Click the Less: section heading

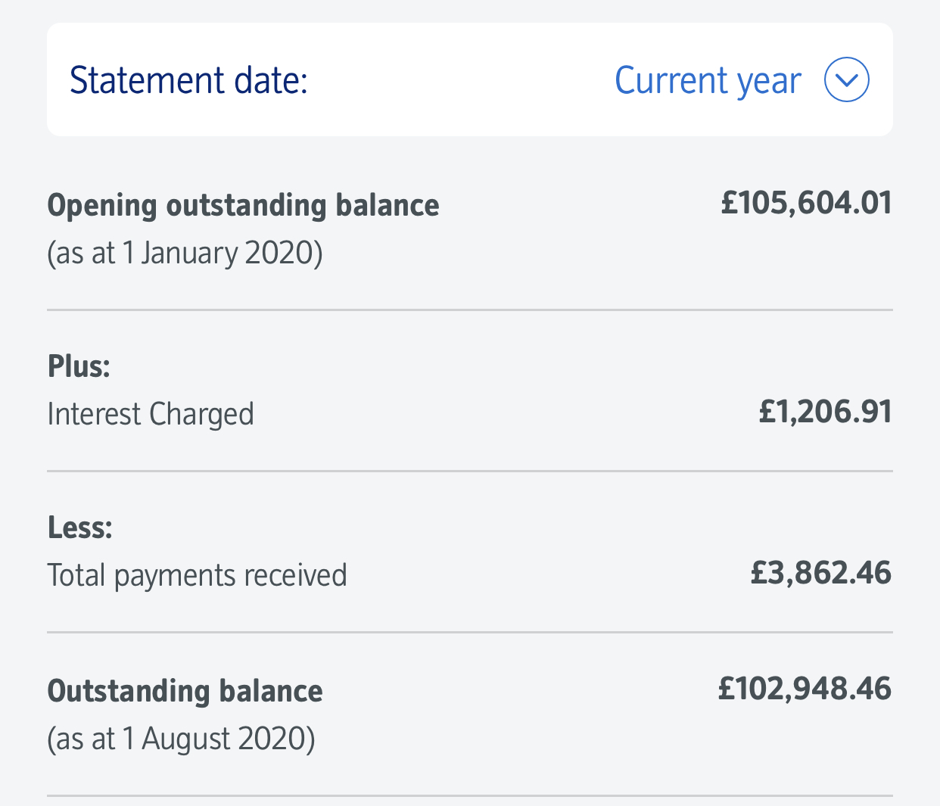79,527
